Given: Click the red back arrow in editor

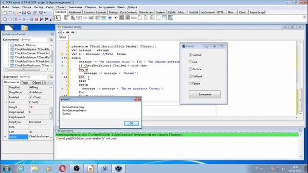Looking at the screenshot, I should click(x=67, y=32).
